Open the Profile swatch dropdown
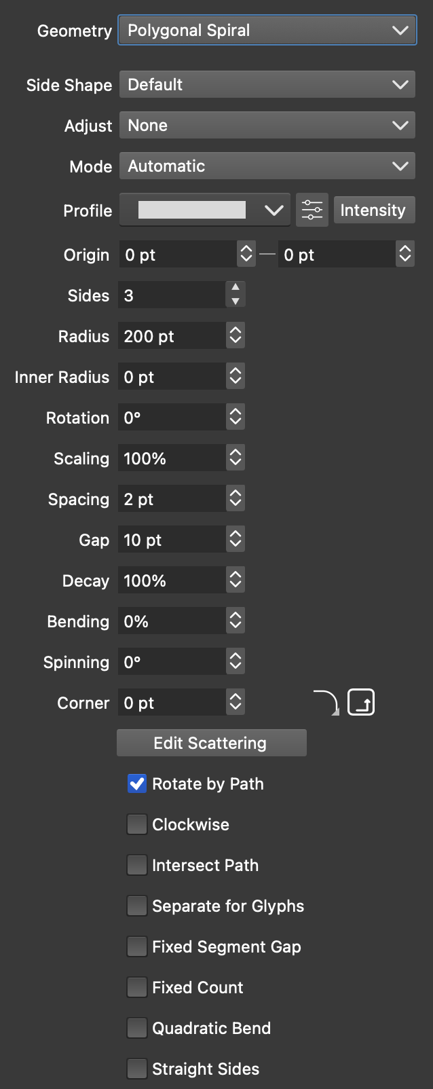This screenshot has height=1089, width=433. [x=205, y=210]
